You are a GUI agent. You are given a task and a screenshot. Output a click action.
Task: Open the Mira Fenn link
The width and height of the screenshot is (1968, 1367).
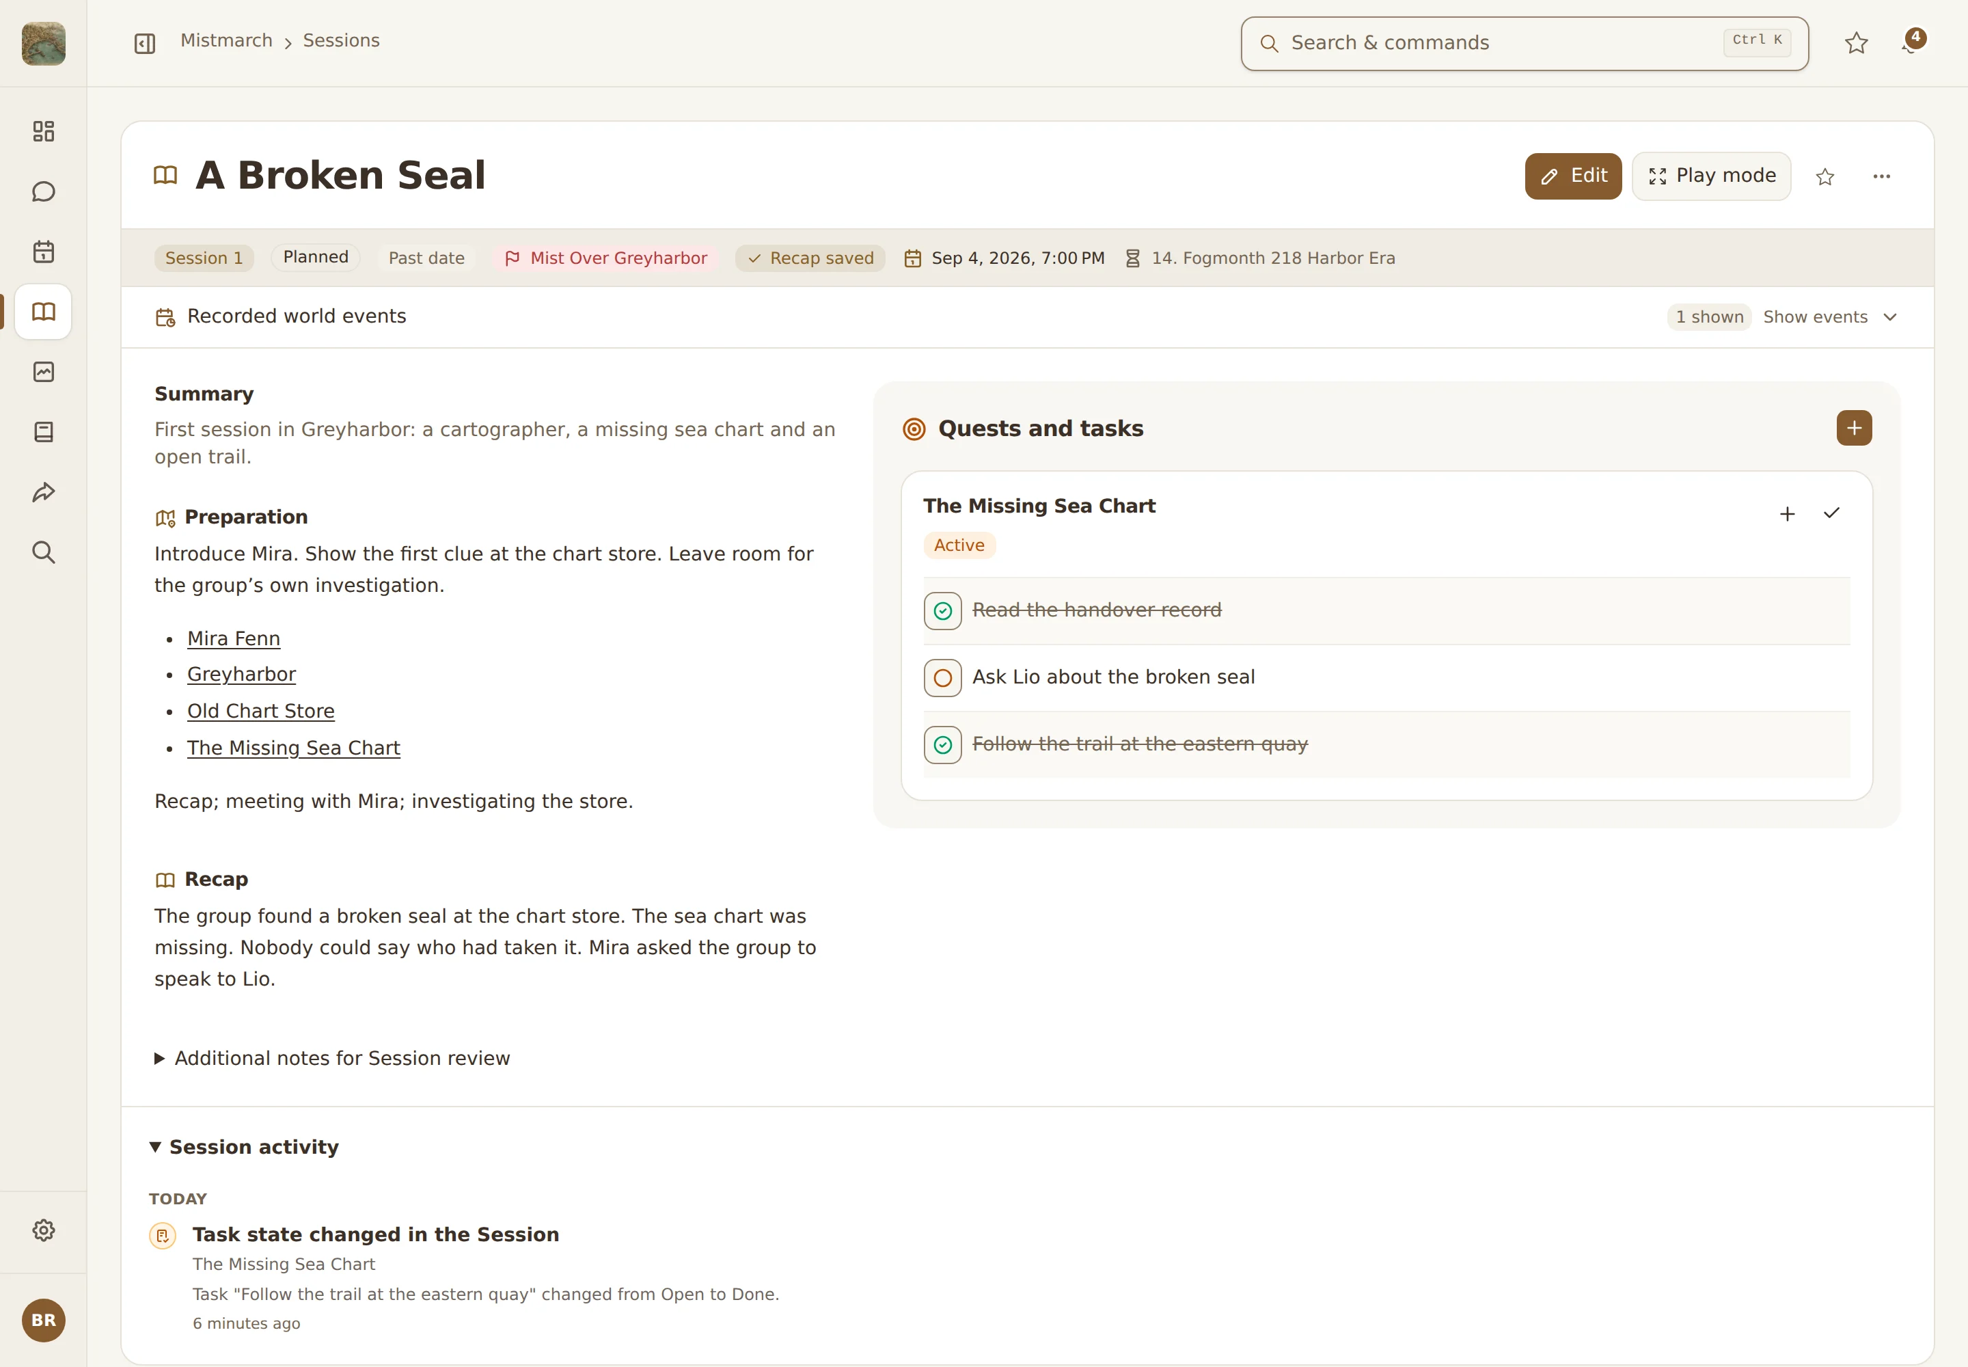234,639
